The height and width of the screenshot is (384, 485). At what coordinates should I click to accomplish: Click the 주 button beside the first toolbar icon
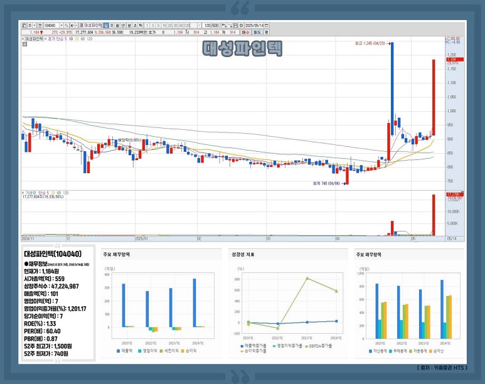click(x=29, y=25)
